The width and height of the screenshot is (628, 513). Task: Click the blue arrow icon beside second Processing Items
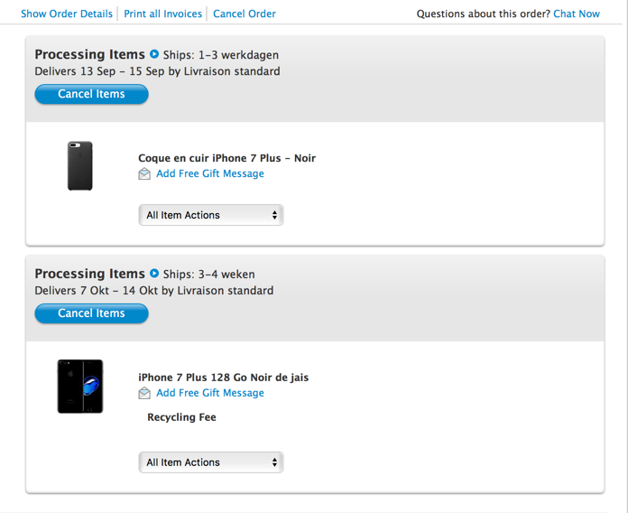(x=154, y=274)
